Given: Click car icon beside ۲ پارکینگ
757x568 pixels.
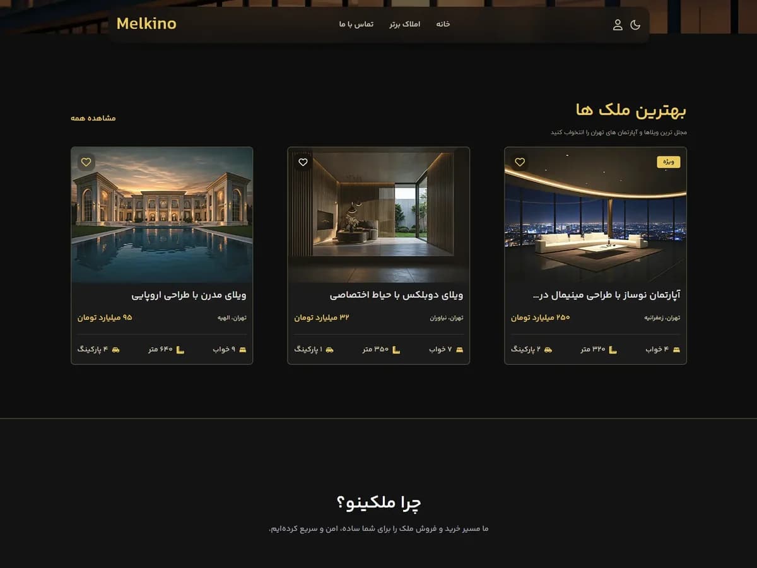Looking at the screenshot, I should click(548, 350).
